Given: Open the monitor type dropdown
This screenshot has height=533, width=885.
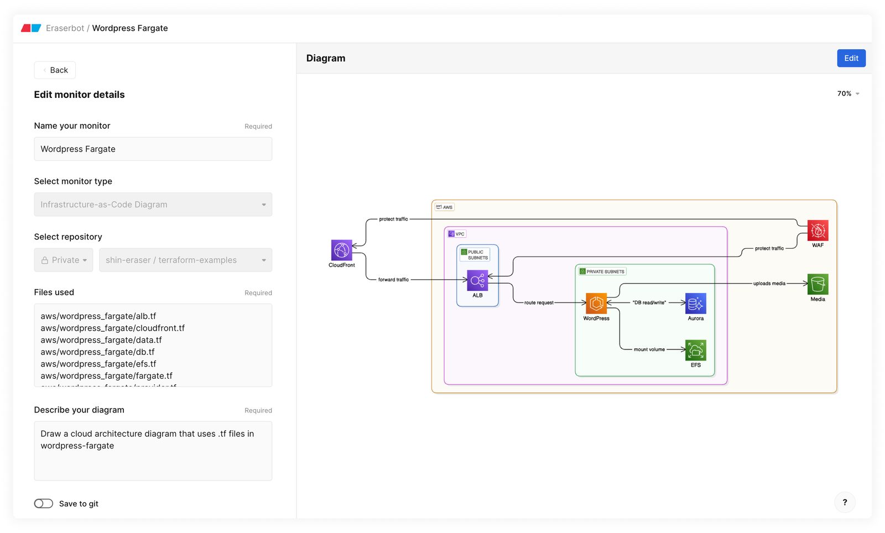Looking at the screenshot, I should tap(153, 205).
